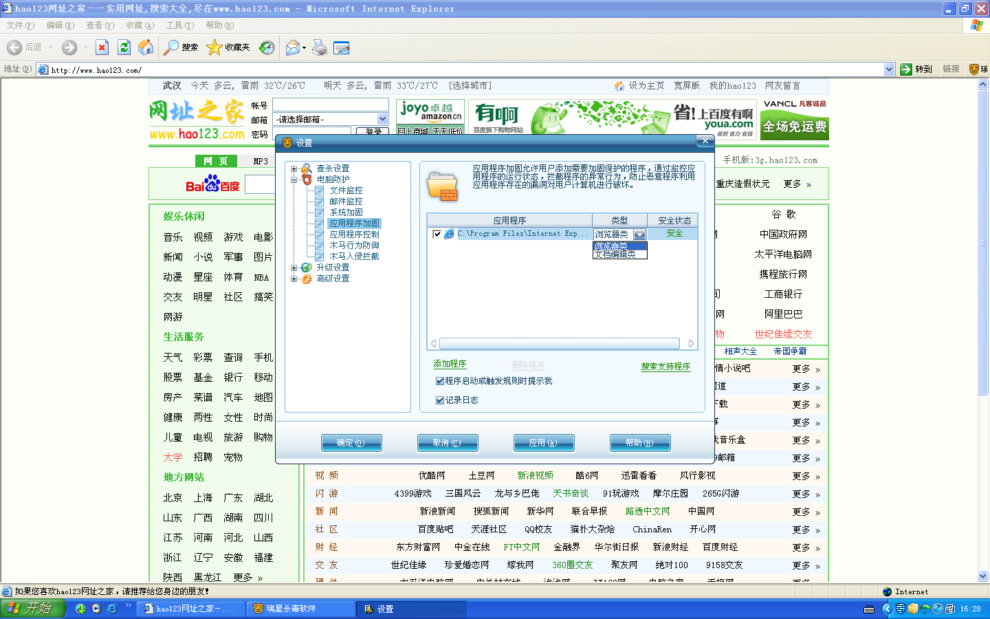
Task: Expand the 查杀设置 tree node
Action: tap(294, 169)
